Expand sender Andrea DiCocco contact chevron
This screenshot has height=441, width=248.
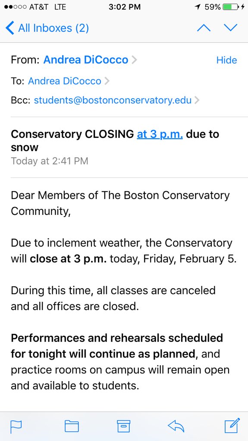[x=135, y=60]
